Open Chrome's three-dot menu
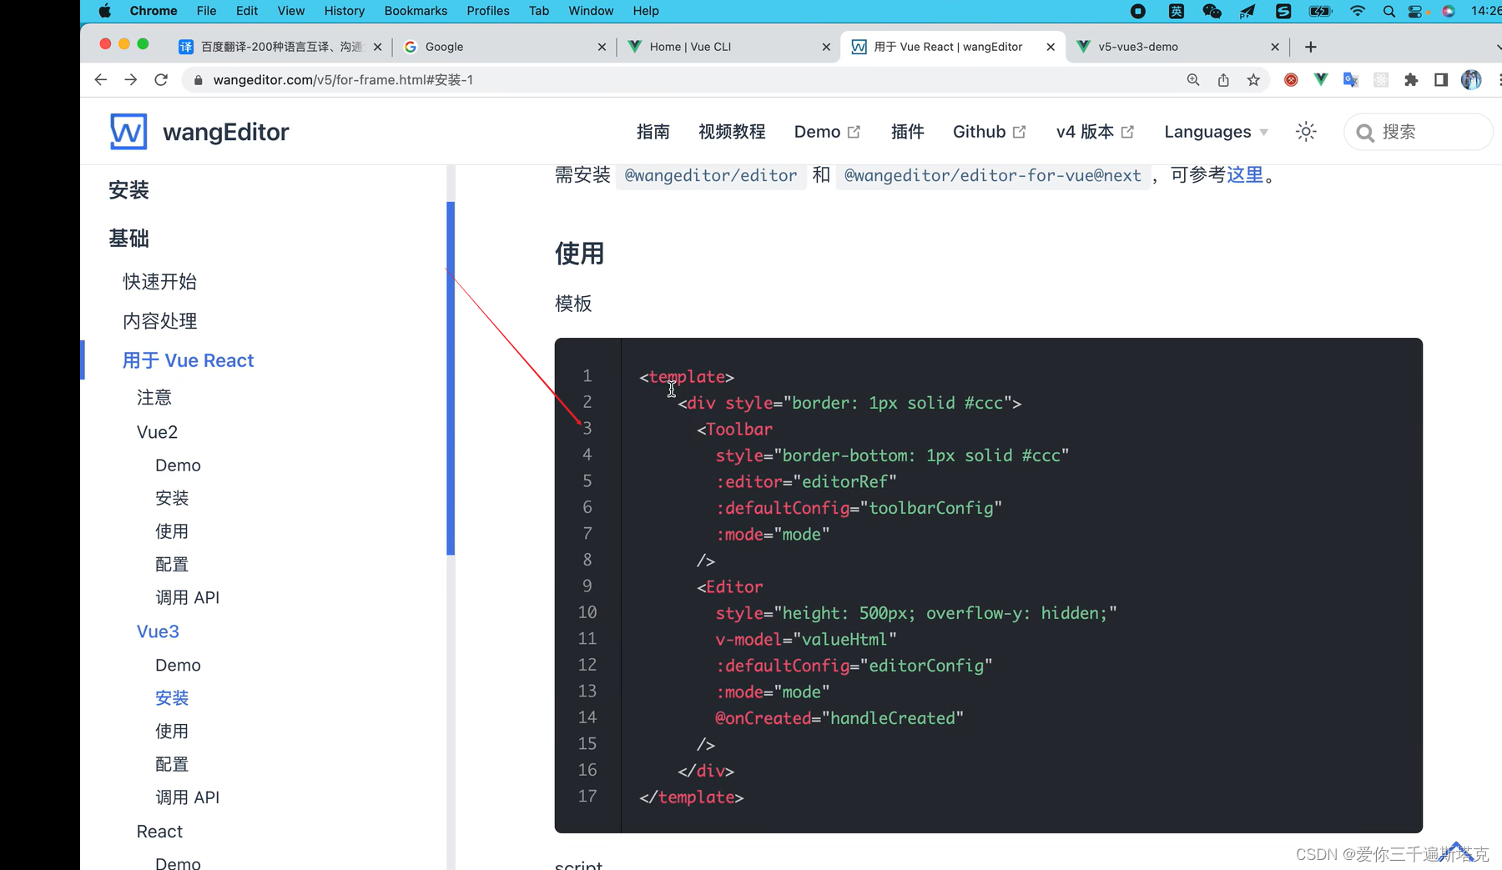 click(1499, 80)
